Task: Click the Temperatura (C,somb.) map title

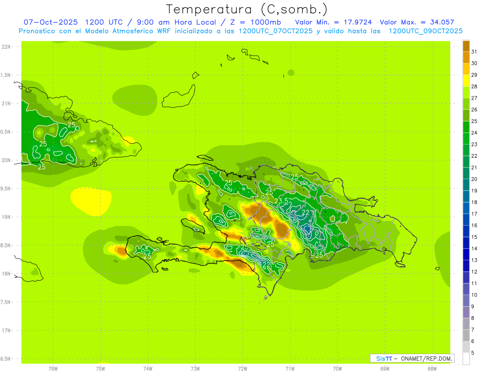Action: (247, 9)
